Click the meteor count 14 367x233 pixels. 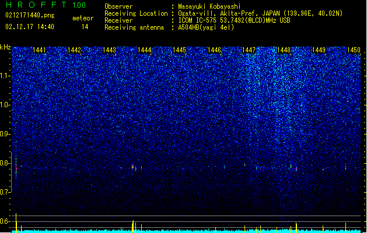pos(85,27)
